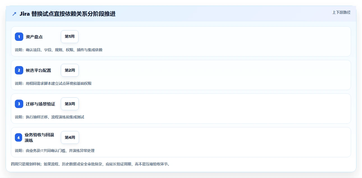Click the 第4周 week badge
362x178 pixels.
point(70,137)
